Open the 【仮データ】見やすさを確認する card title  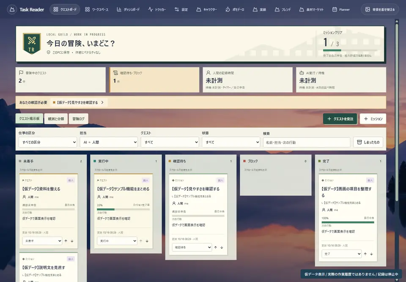point(196,189)
